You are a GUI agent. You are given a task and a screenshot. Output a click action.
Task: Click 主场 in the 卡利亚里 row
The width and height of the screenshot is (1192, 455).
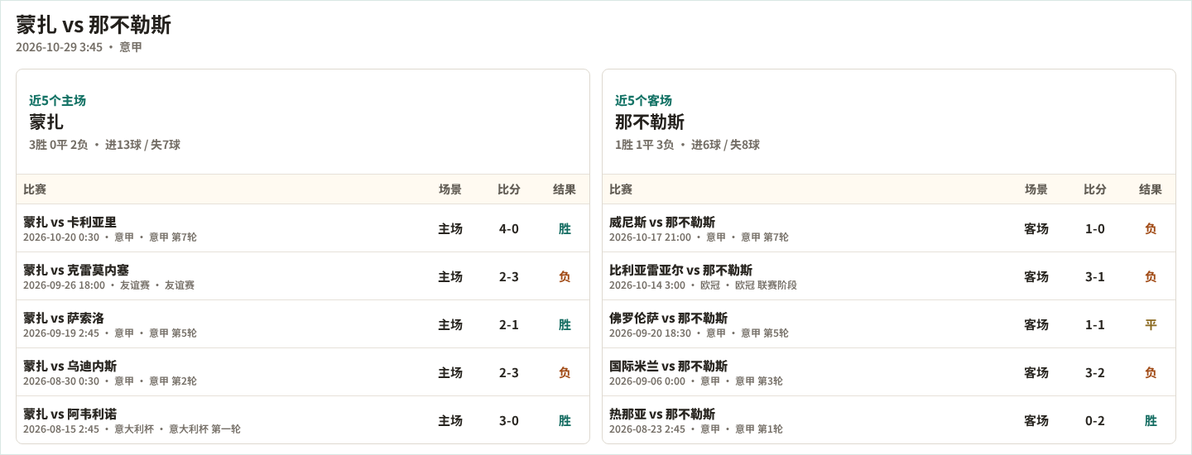tap(450, 228)
